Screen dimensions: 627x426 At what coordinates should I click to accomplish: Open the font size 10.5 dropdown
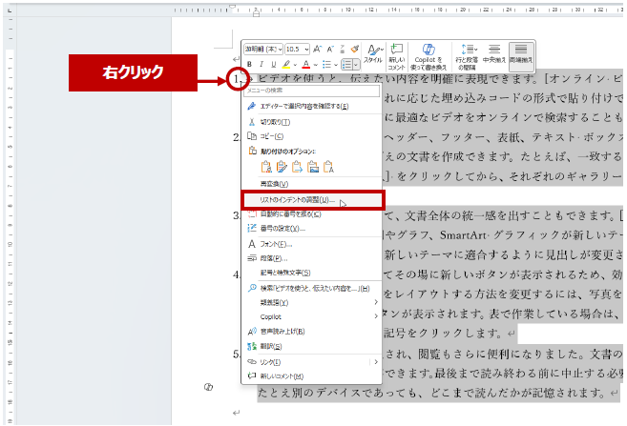[x=296, y=49]
